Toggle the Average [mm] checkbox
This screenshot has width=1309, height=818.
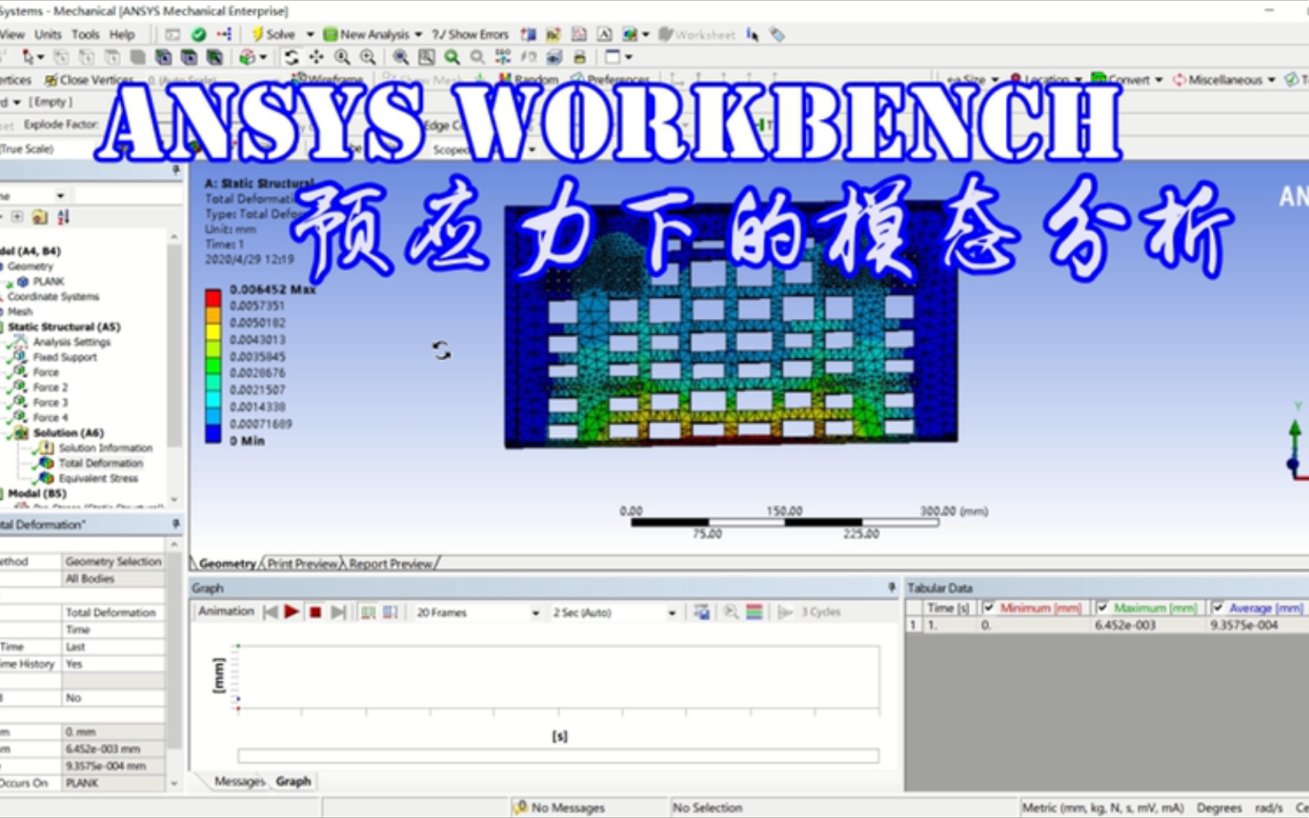click(1219, 607)
